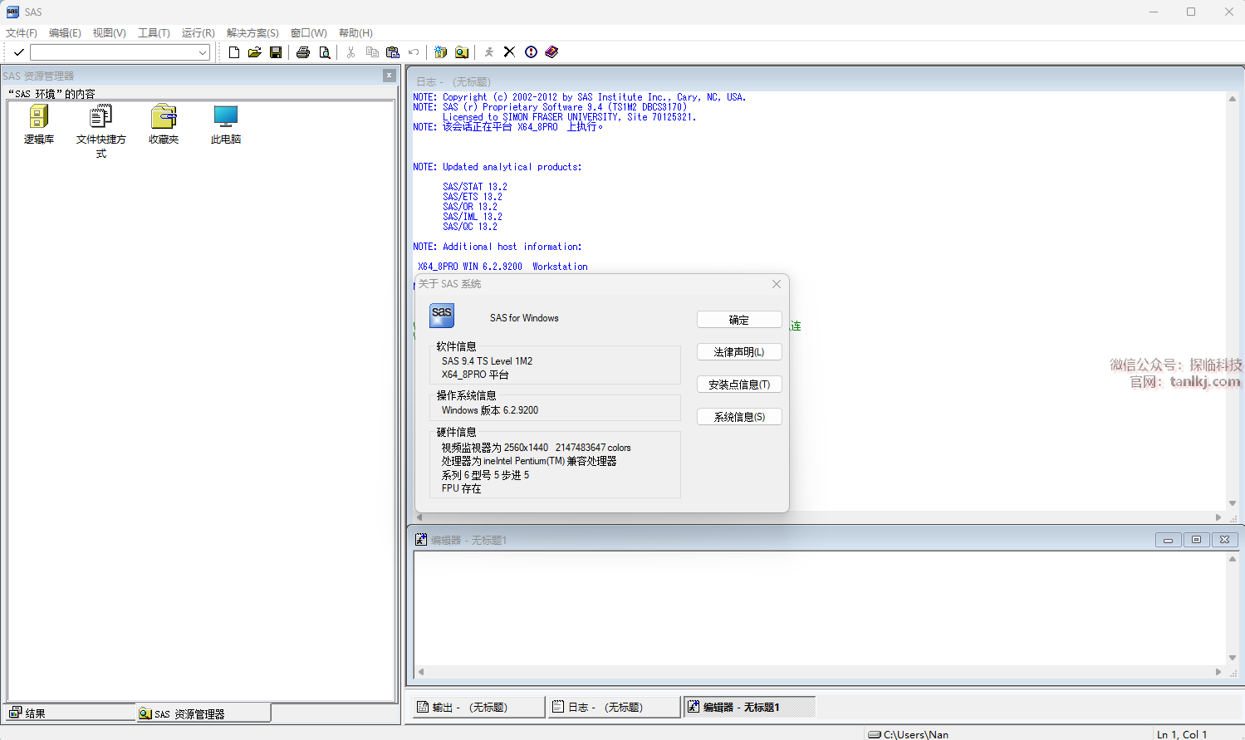Click the New document toolbar icon

[234, 52]
